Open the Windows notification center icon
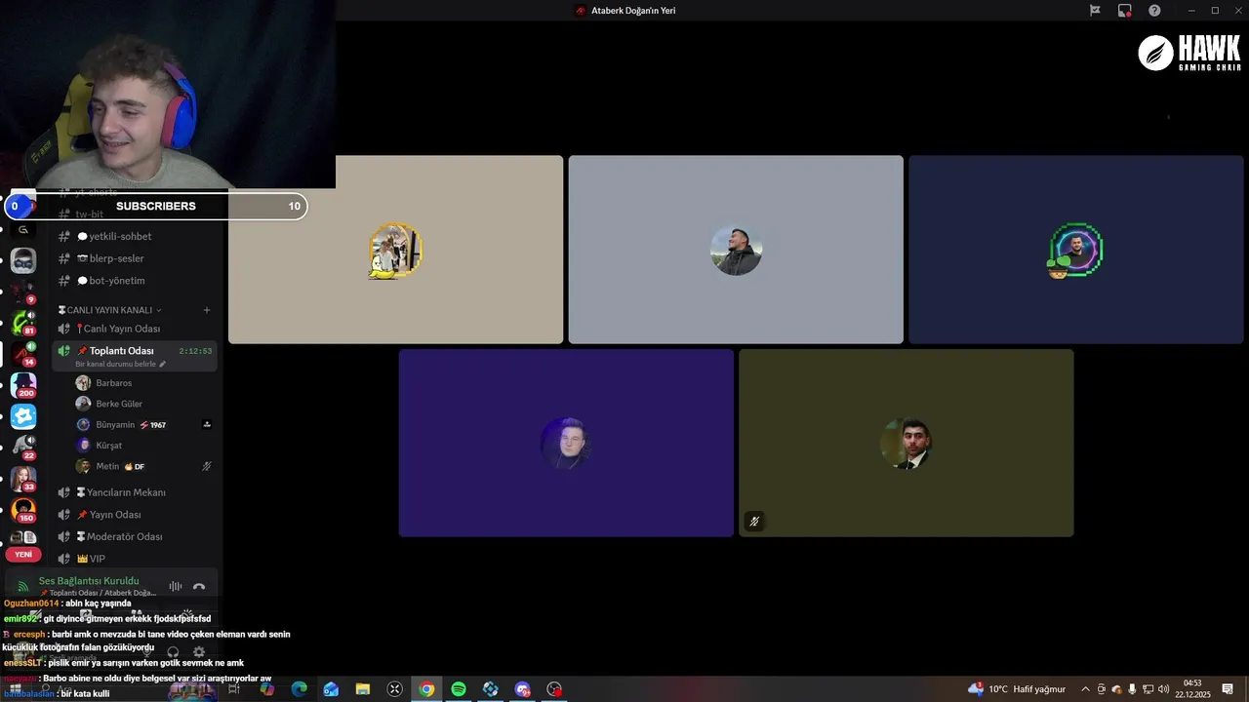Viewport: 1249px width, 702px height. coord(1228,689)
